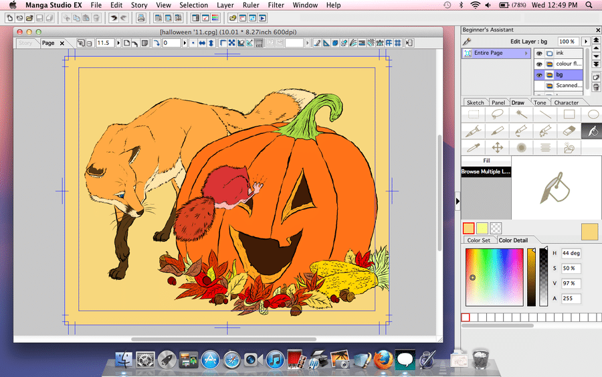Select the Marker brush tool
602x377 pixels.
coord(521,131)
